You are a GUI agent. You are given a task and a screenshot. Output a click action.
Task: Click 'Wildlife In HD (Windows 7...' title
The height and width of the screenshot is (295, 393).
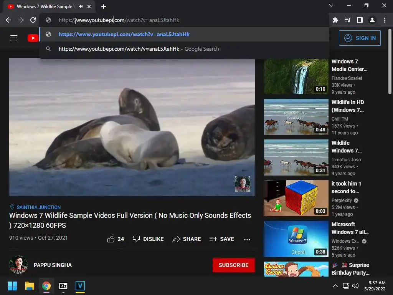[348, 106]
